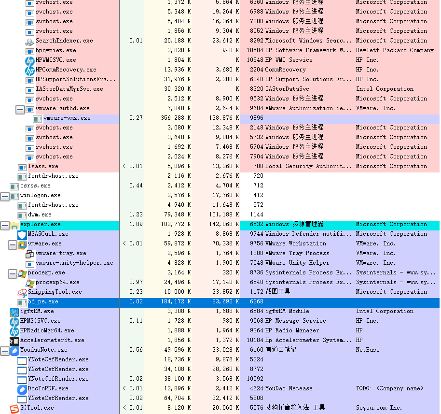
Task: Click the 142,068 K working set value
Action: point(224,225)
